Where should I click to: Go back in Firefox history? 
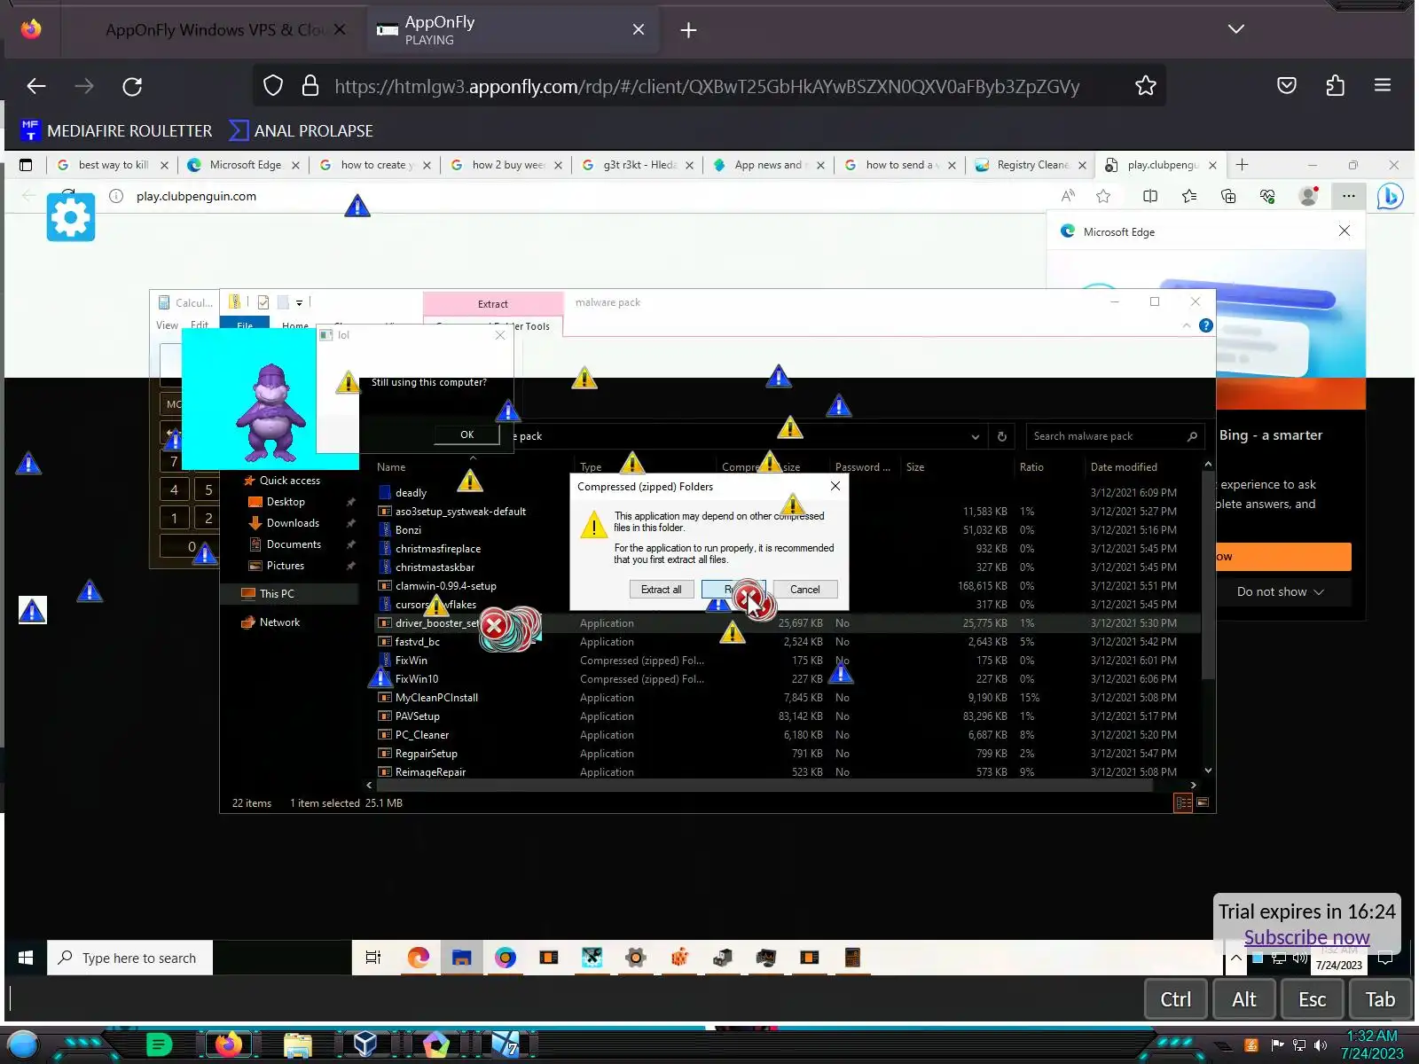point(36,86)
